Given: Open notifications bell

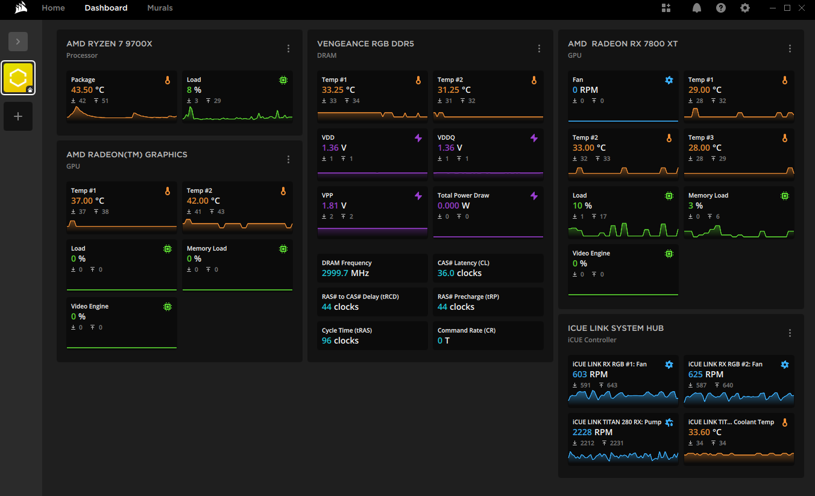Looking at the screenshot, I should pyautogui.click(x=697, y=8).
